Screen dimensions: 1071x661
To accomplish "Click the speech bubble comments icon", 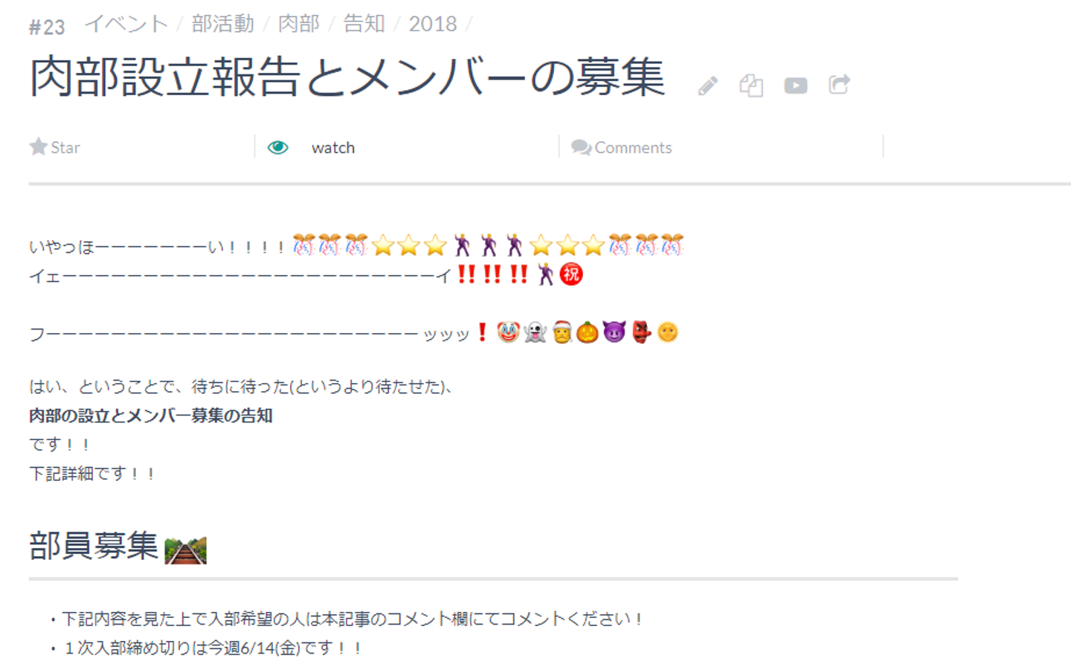I will [x=581, y=147].
